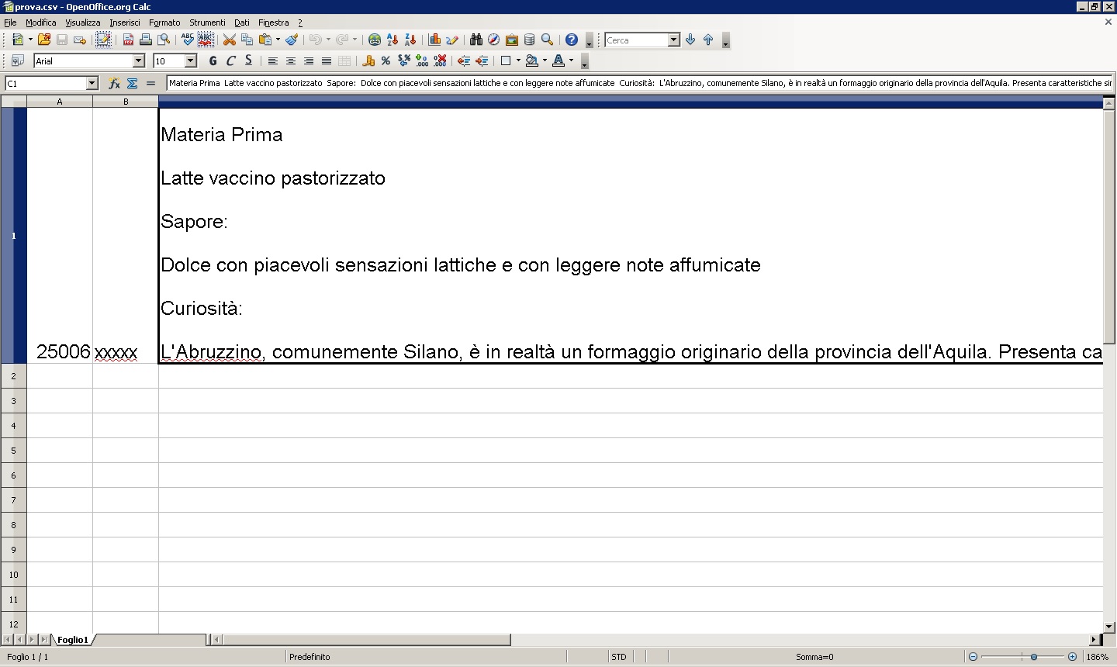Screen dimensions: 1117x667
Task: Open the Visualizza menu
Action: coord(83,22)
